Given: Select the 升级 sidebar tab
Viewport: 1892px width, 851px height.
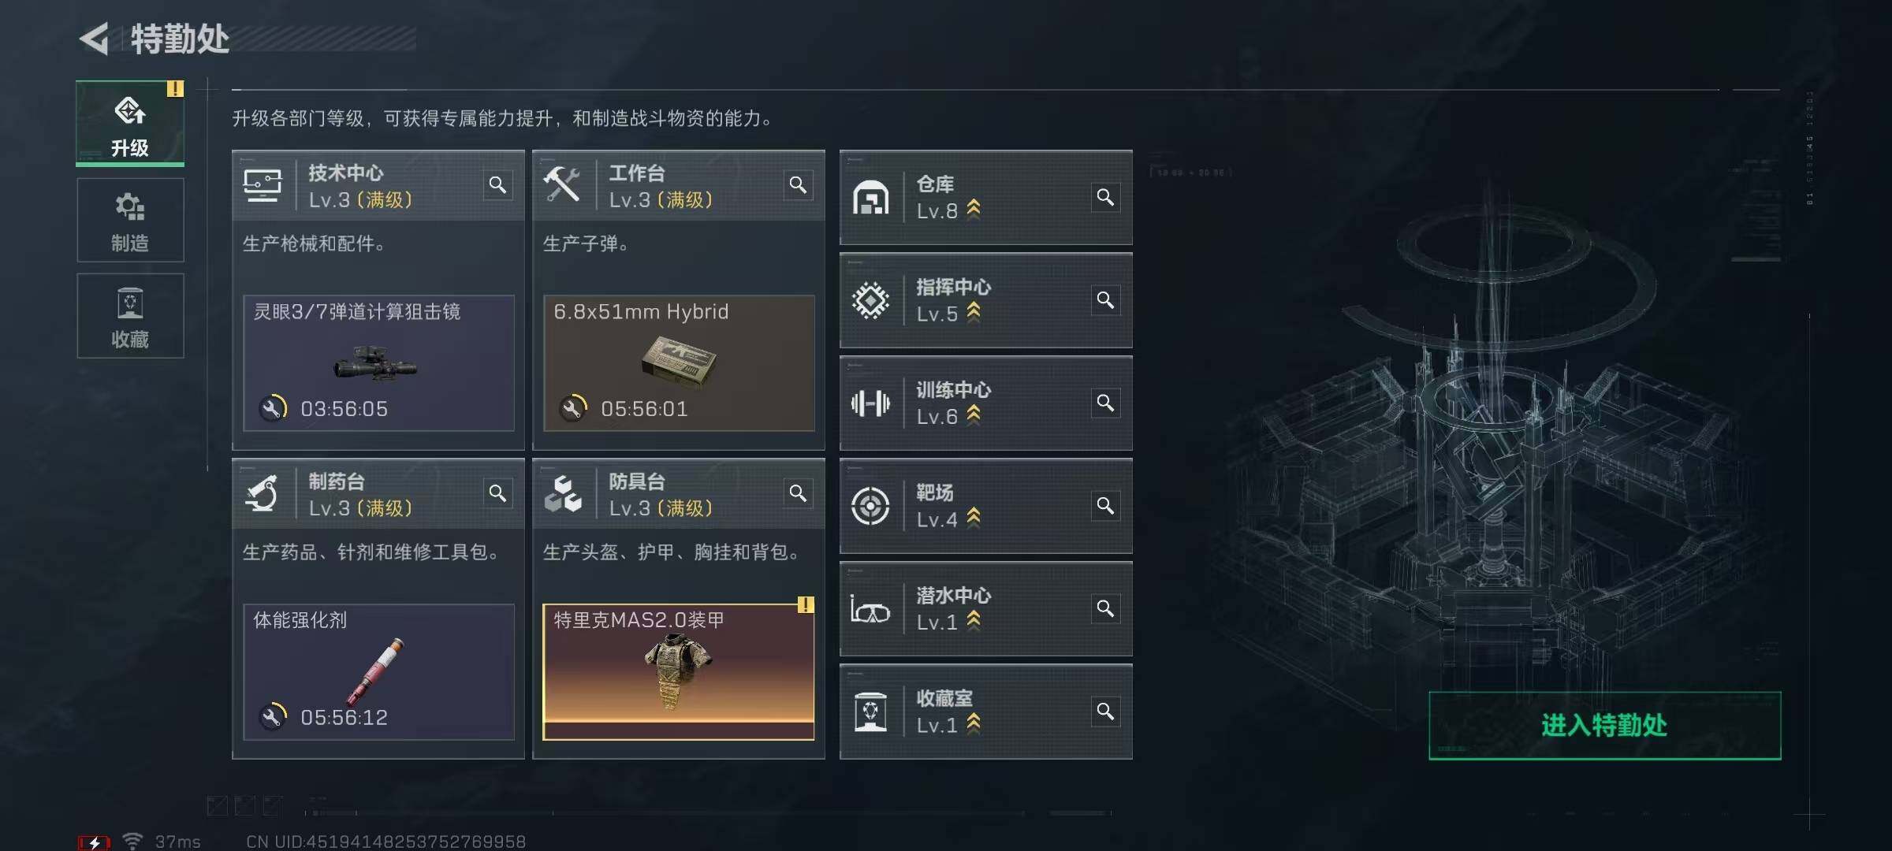Looking at the screenshot, I should click(x=130, y=124).
